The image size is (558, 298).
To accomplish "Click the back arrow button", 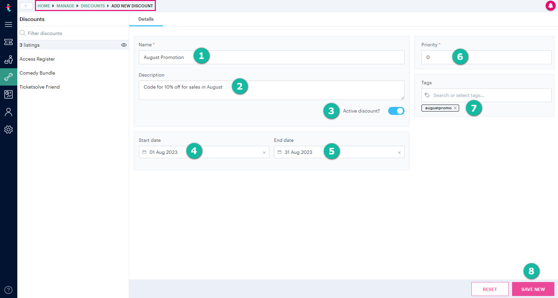I will point(26,6).
